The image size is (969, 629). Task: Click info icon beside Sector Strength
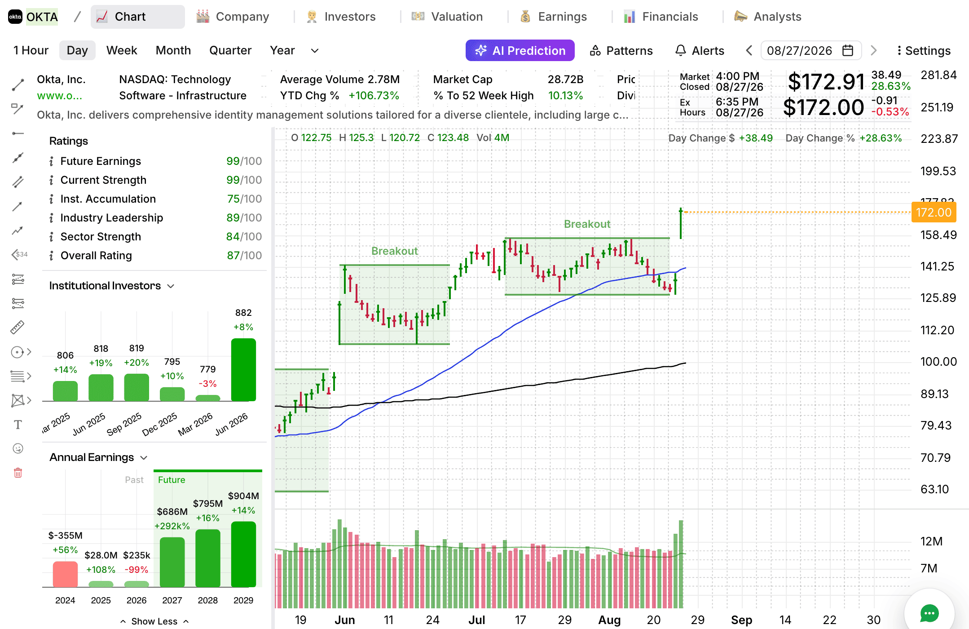point(51,237)
